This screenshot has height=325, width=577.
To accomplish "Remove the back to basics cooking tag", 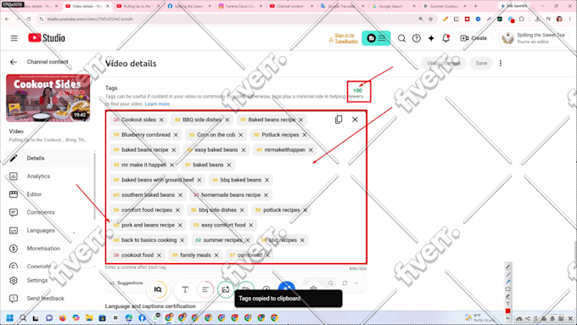I will pyautogui.click(x=182, y=240).
